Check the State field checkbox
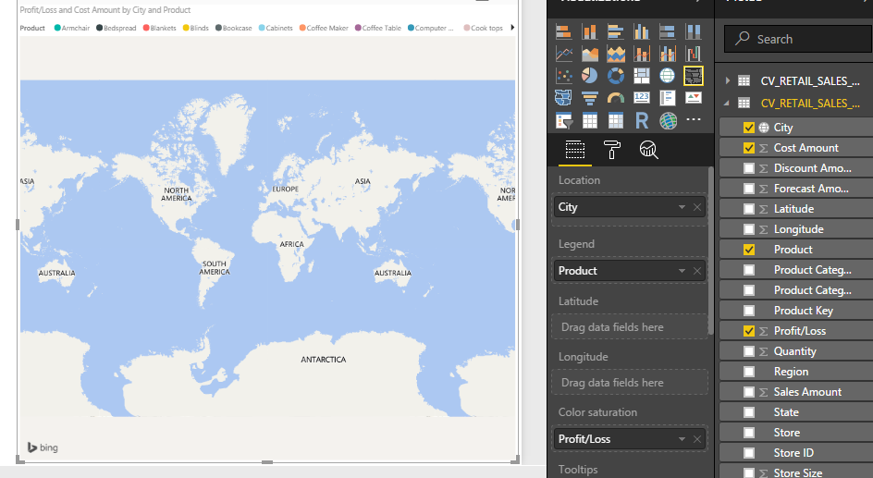Viewport: 873px width, 478px height. coord(749,412)
